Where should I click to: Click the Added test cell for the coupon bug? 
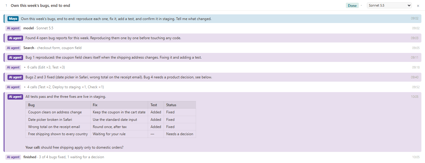coord(156,112)
